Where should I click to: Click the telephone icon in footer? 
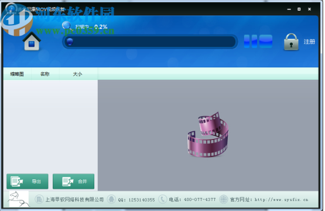point(163,199)
